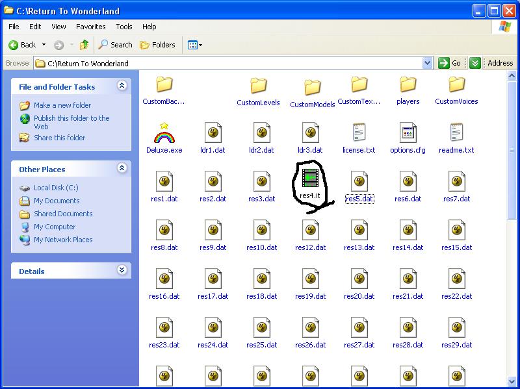Select the ldr1.dat file icon
The image size is (520, 389).
[x=213, y=132]
